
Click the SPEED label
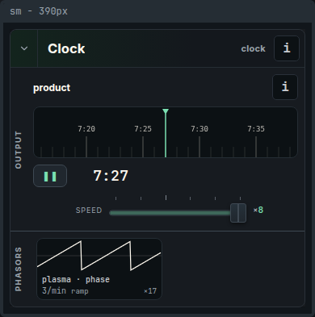point(89,211)
